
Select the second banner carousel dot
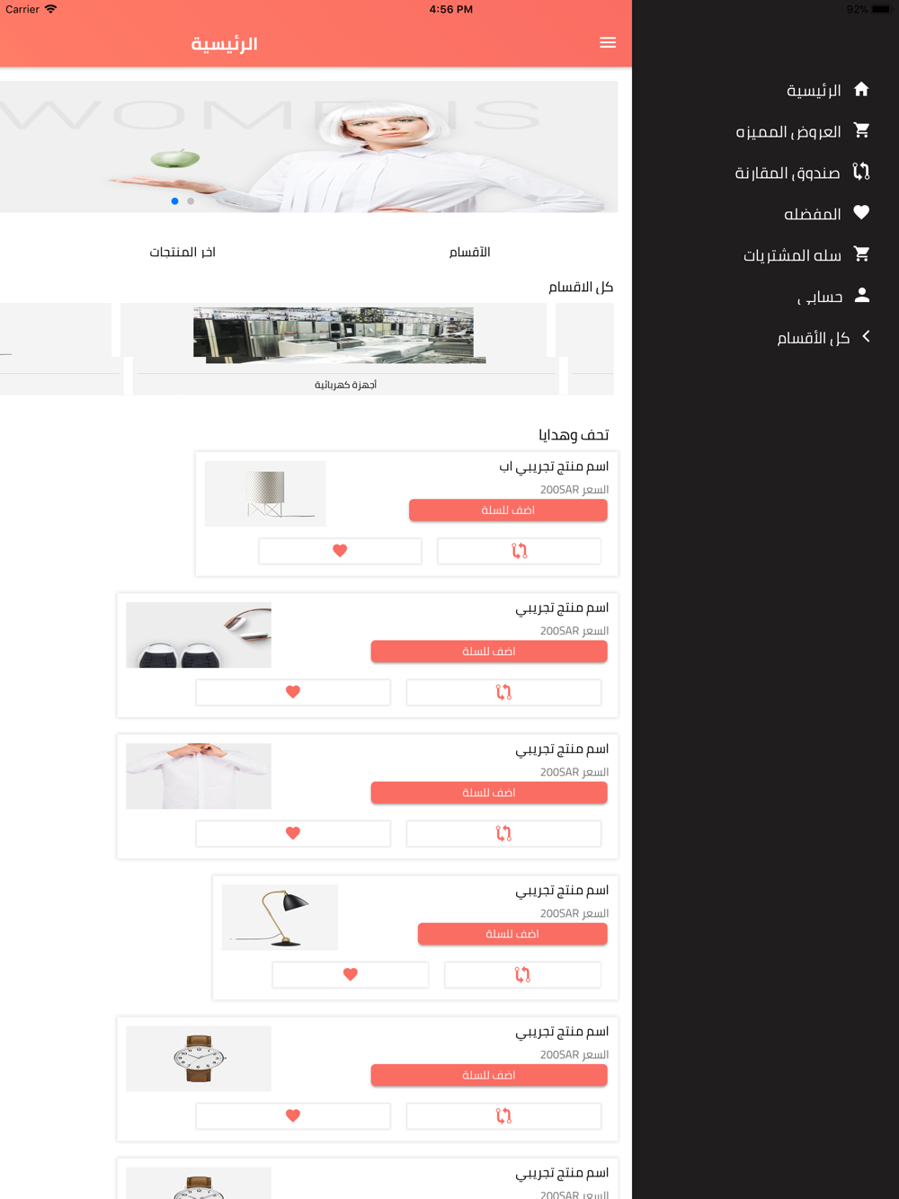pos(191,201)
